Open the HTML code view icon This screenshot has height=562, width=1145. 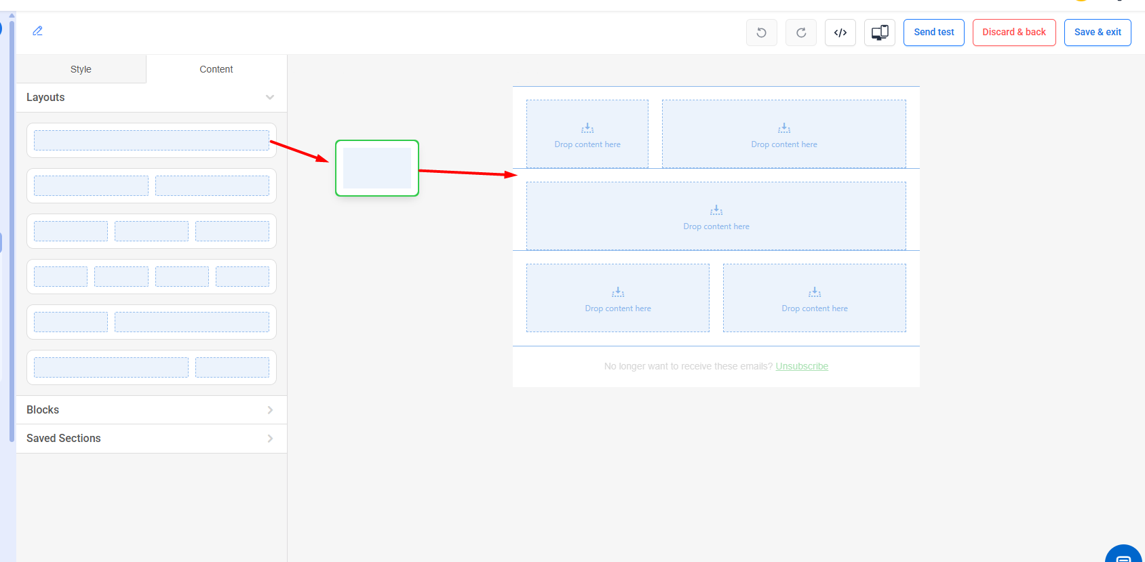click(x=840, y=33)
